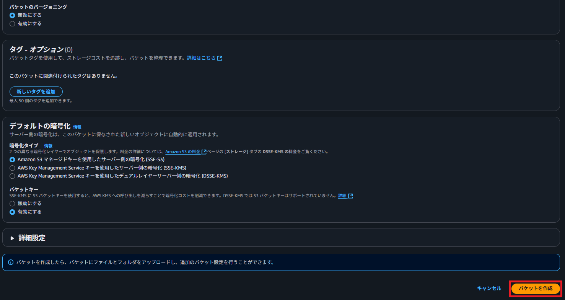
Task: Click the external link icon beside 詳細 in bucket key section
Action: click(x=350, y=196)
